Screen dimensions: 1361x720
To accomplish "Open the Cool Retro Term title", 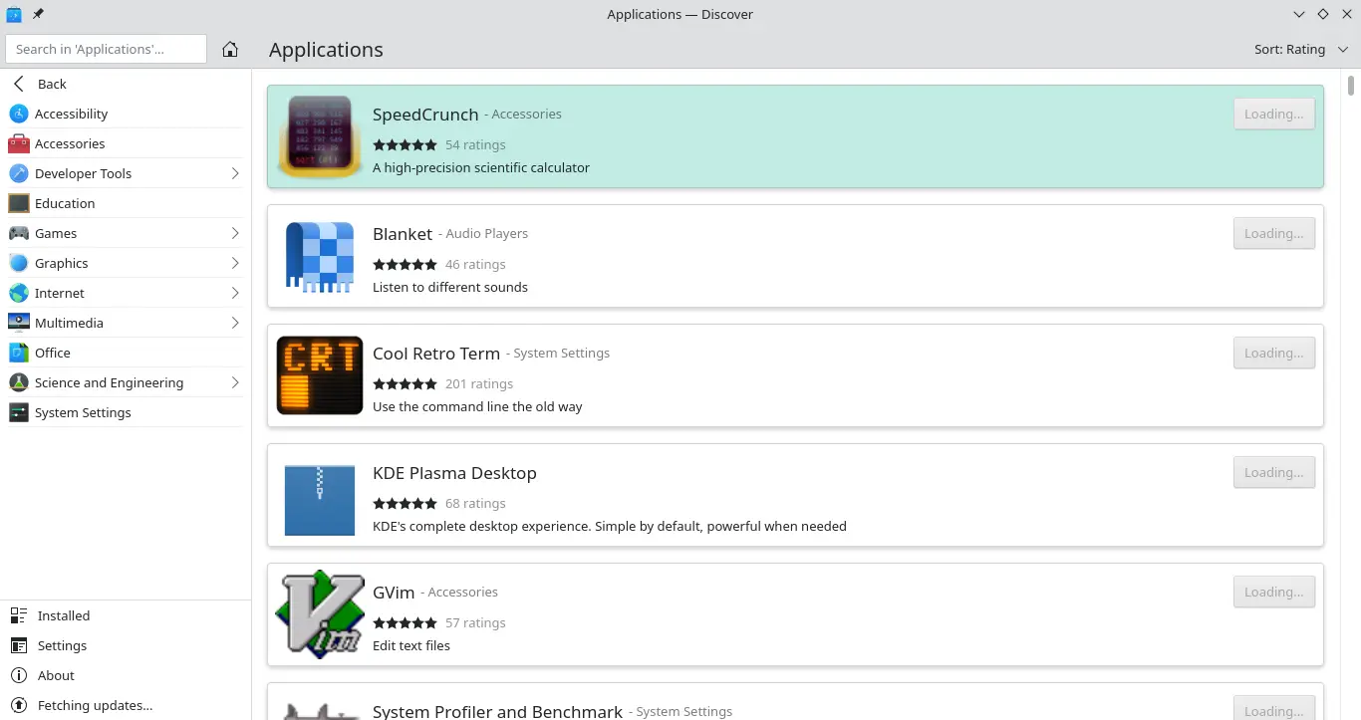I will [x=436, y=354].
